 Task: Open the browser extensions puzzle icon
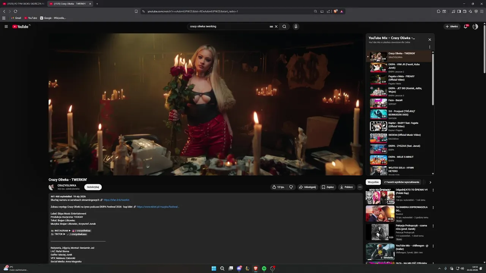pyautogui.click(x=439, y=11)
